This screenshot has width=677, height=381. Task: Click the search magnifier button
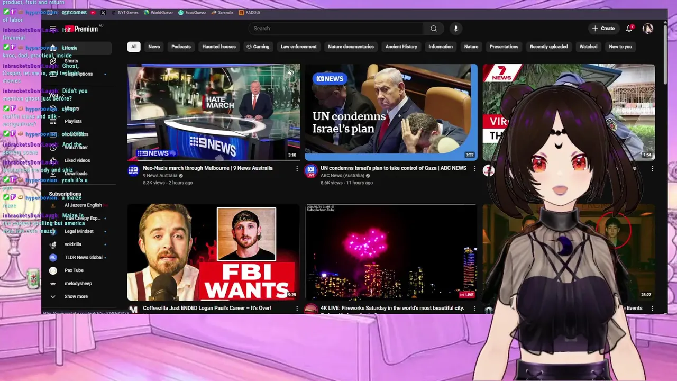coord(434,29)
